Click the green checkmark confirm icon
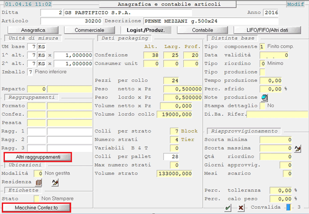The height and width of the screenshot is (214, 309). [228, 208]
